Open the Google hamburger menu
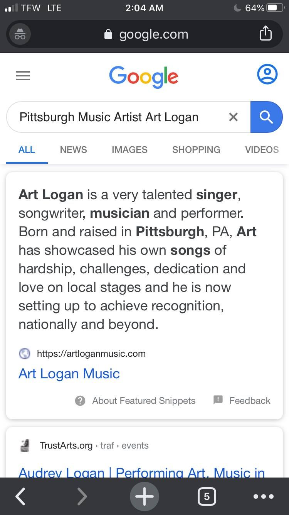Image resolution: width=289 pixels, height=515 pixels. coord(23,76)
